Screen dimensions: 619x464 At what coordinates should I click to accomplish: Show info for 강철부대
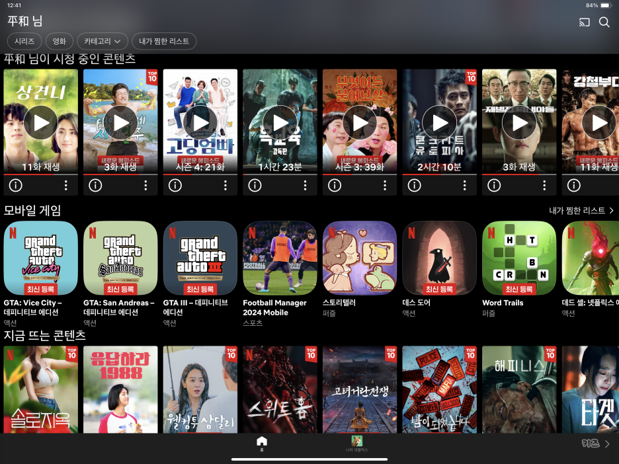click(574, 186)
